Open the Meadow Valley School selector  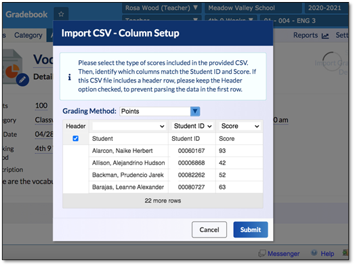(253, 8)
